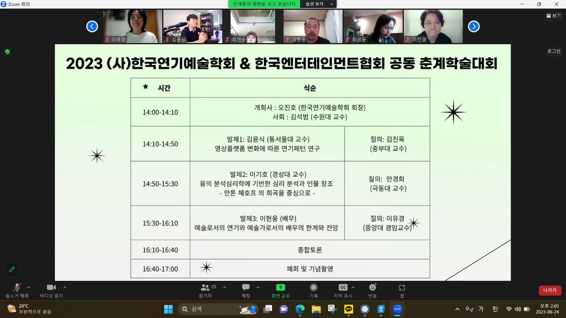Click 개회사 : 오진호 line in schedule
This screenshot has width=566, height=318.
pos(310,108)
